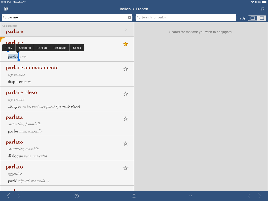Open the dictionary library icon
Screen dimensions: 268x201
click(6, 9)
